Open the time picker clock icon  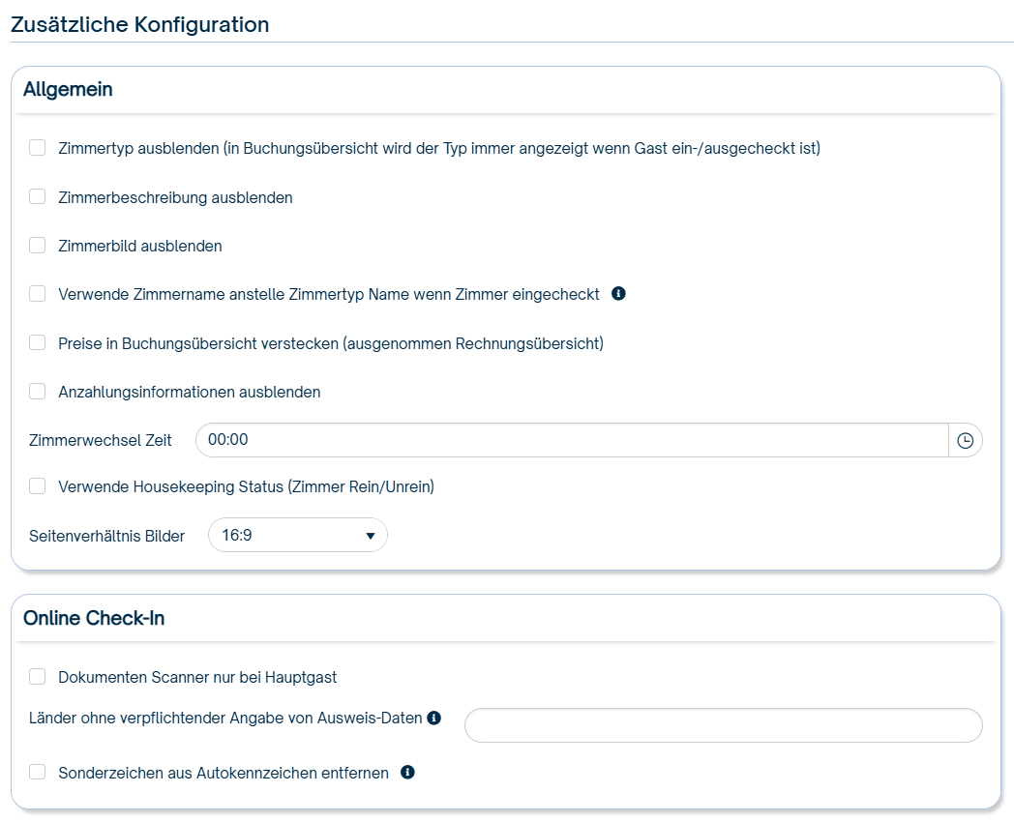tap(965, 440)
